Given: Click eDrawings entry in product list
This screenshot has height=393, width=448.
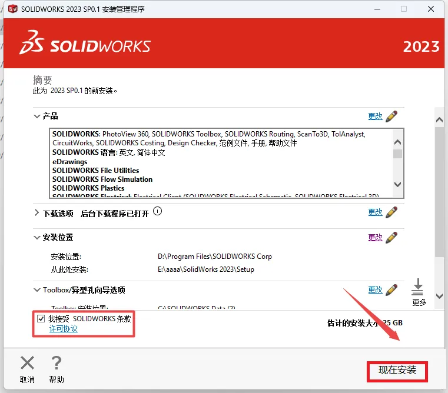Looking at the screenshot, I should (x=69, y=162).
